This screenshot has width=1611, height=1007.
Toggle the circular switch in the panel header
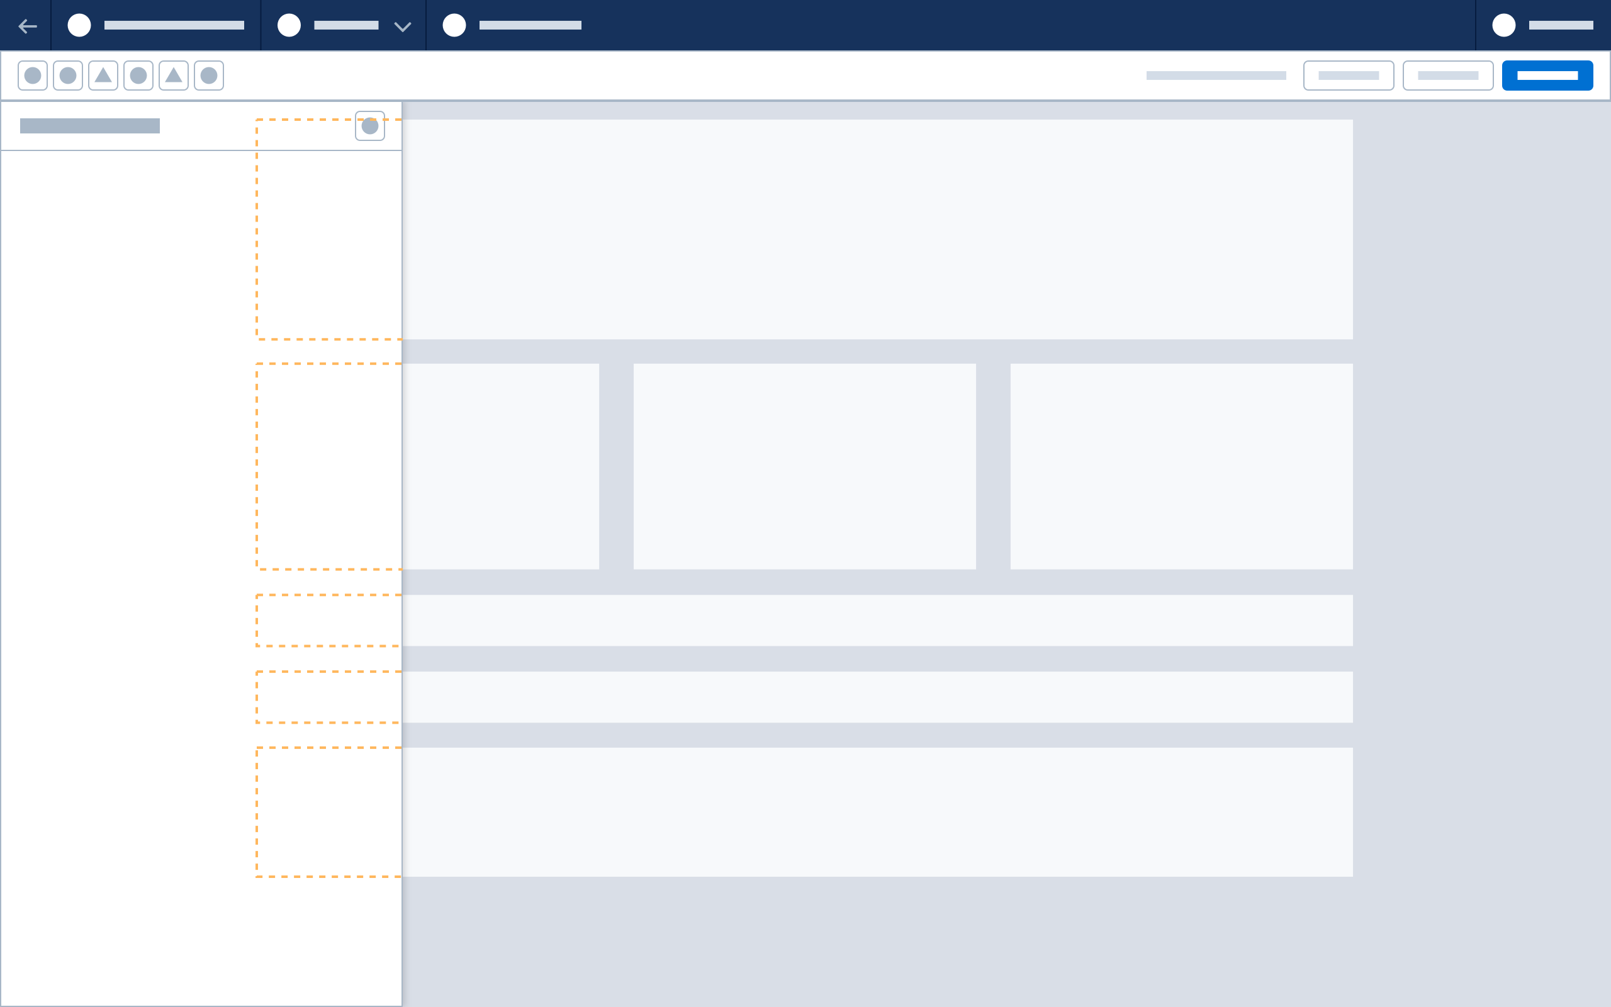[370, 126]
